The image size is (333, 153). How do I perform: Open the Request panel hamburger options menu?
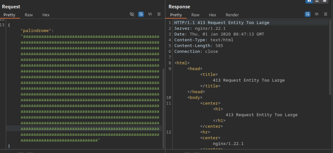159,14
